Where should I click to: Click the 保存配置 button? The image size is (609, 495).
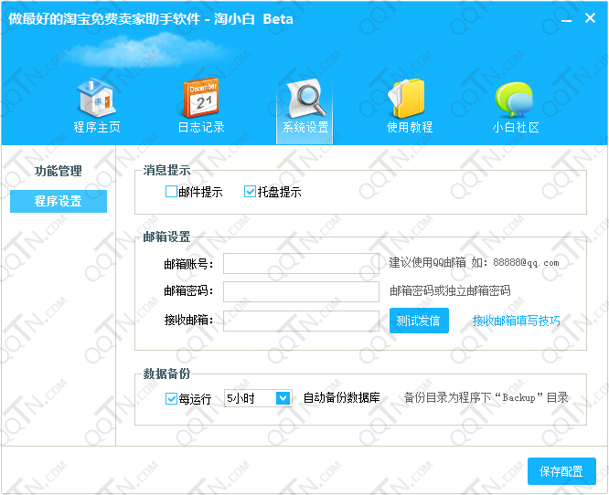[x=561, y=471]
